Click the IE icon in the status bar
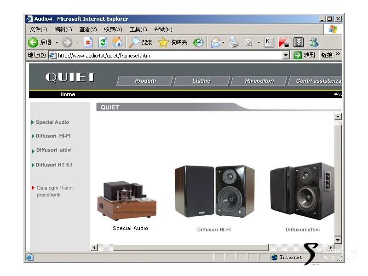 [29, 257]
